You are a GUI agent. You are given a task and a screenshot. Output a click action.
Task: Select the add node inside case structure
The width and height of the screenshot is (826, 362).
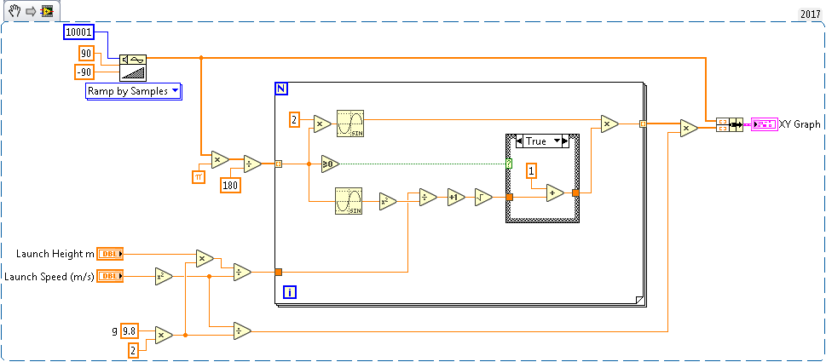pyautogui.click(x=554, y=192)
